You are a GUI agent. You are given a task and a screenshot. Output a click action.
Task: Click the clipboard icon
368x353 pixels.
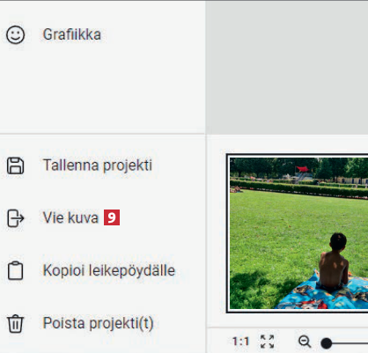click(x=15, y=270)
